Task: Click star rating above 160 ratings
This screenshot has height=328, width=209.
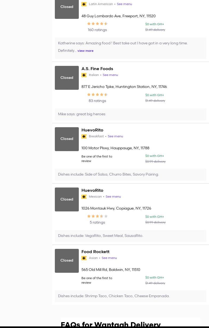Action: click(x=97, y=24)
